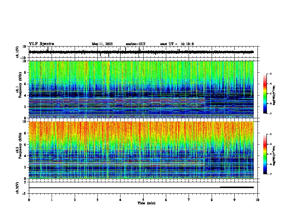Click the time axis tick label "6"

pos(166,200)
